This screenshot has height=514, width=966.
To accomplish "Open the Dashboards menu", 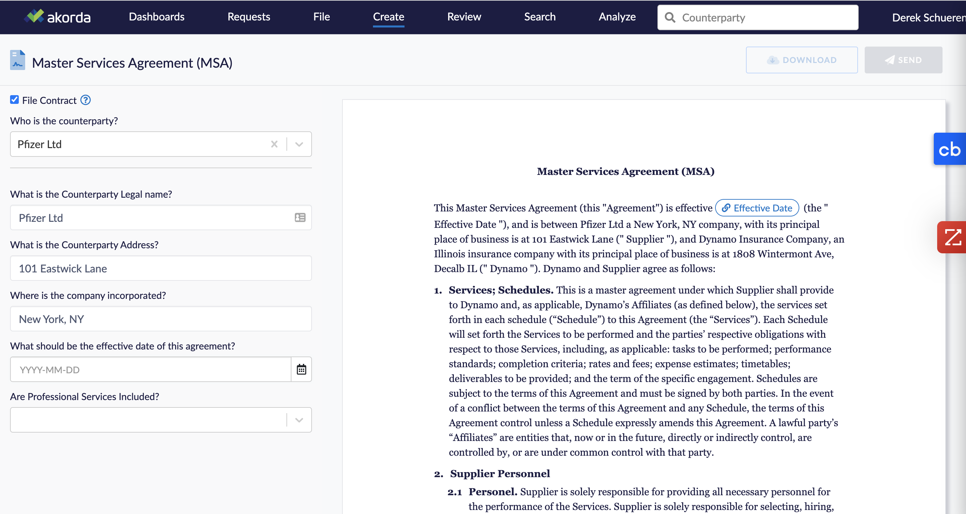I will [x=156, y=17].
